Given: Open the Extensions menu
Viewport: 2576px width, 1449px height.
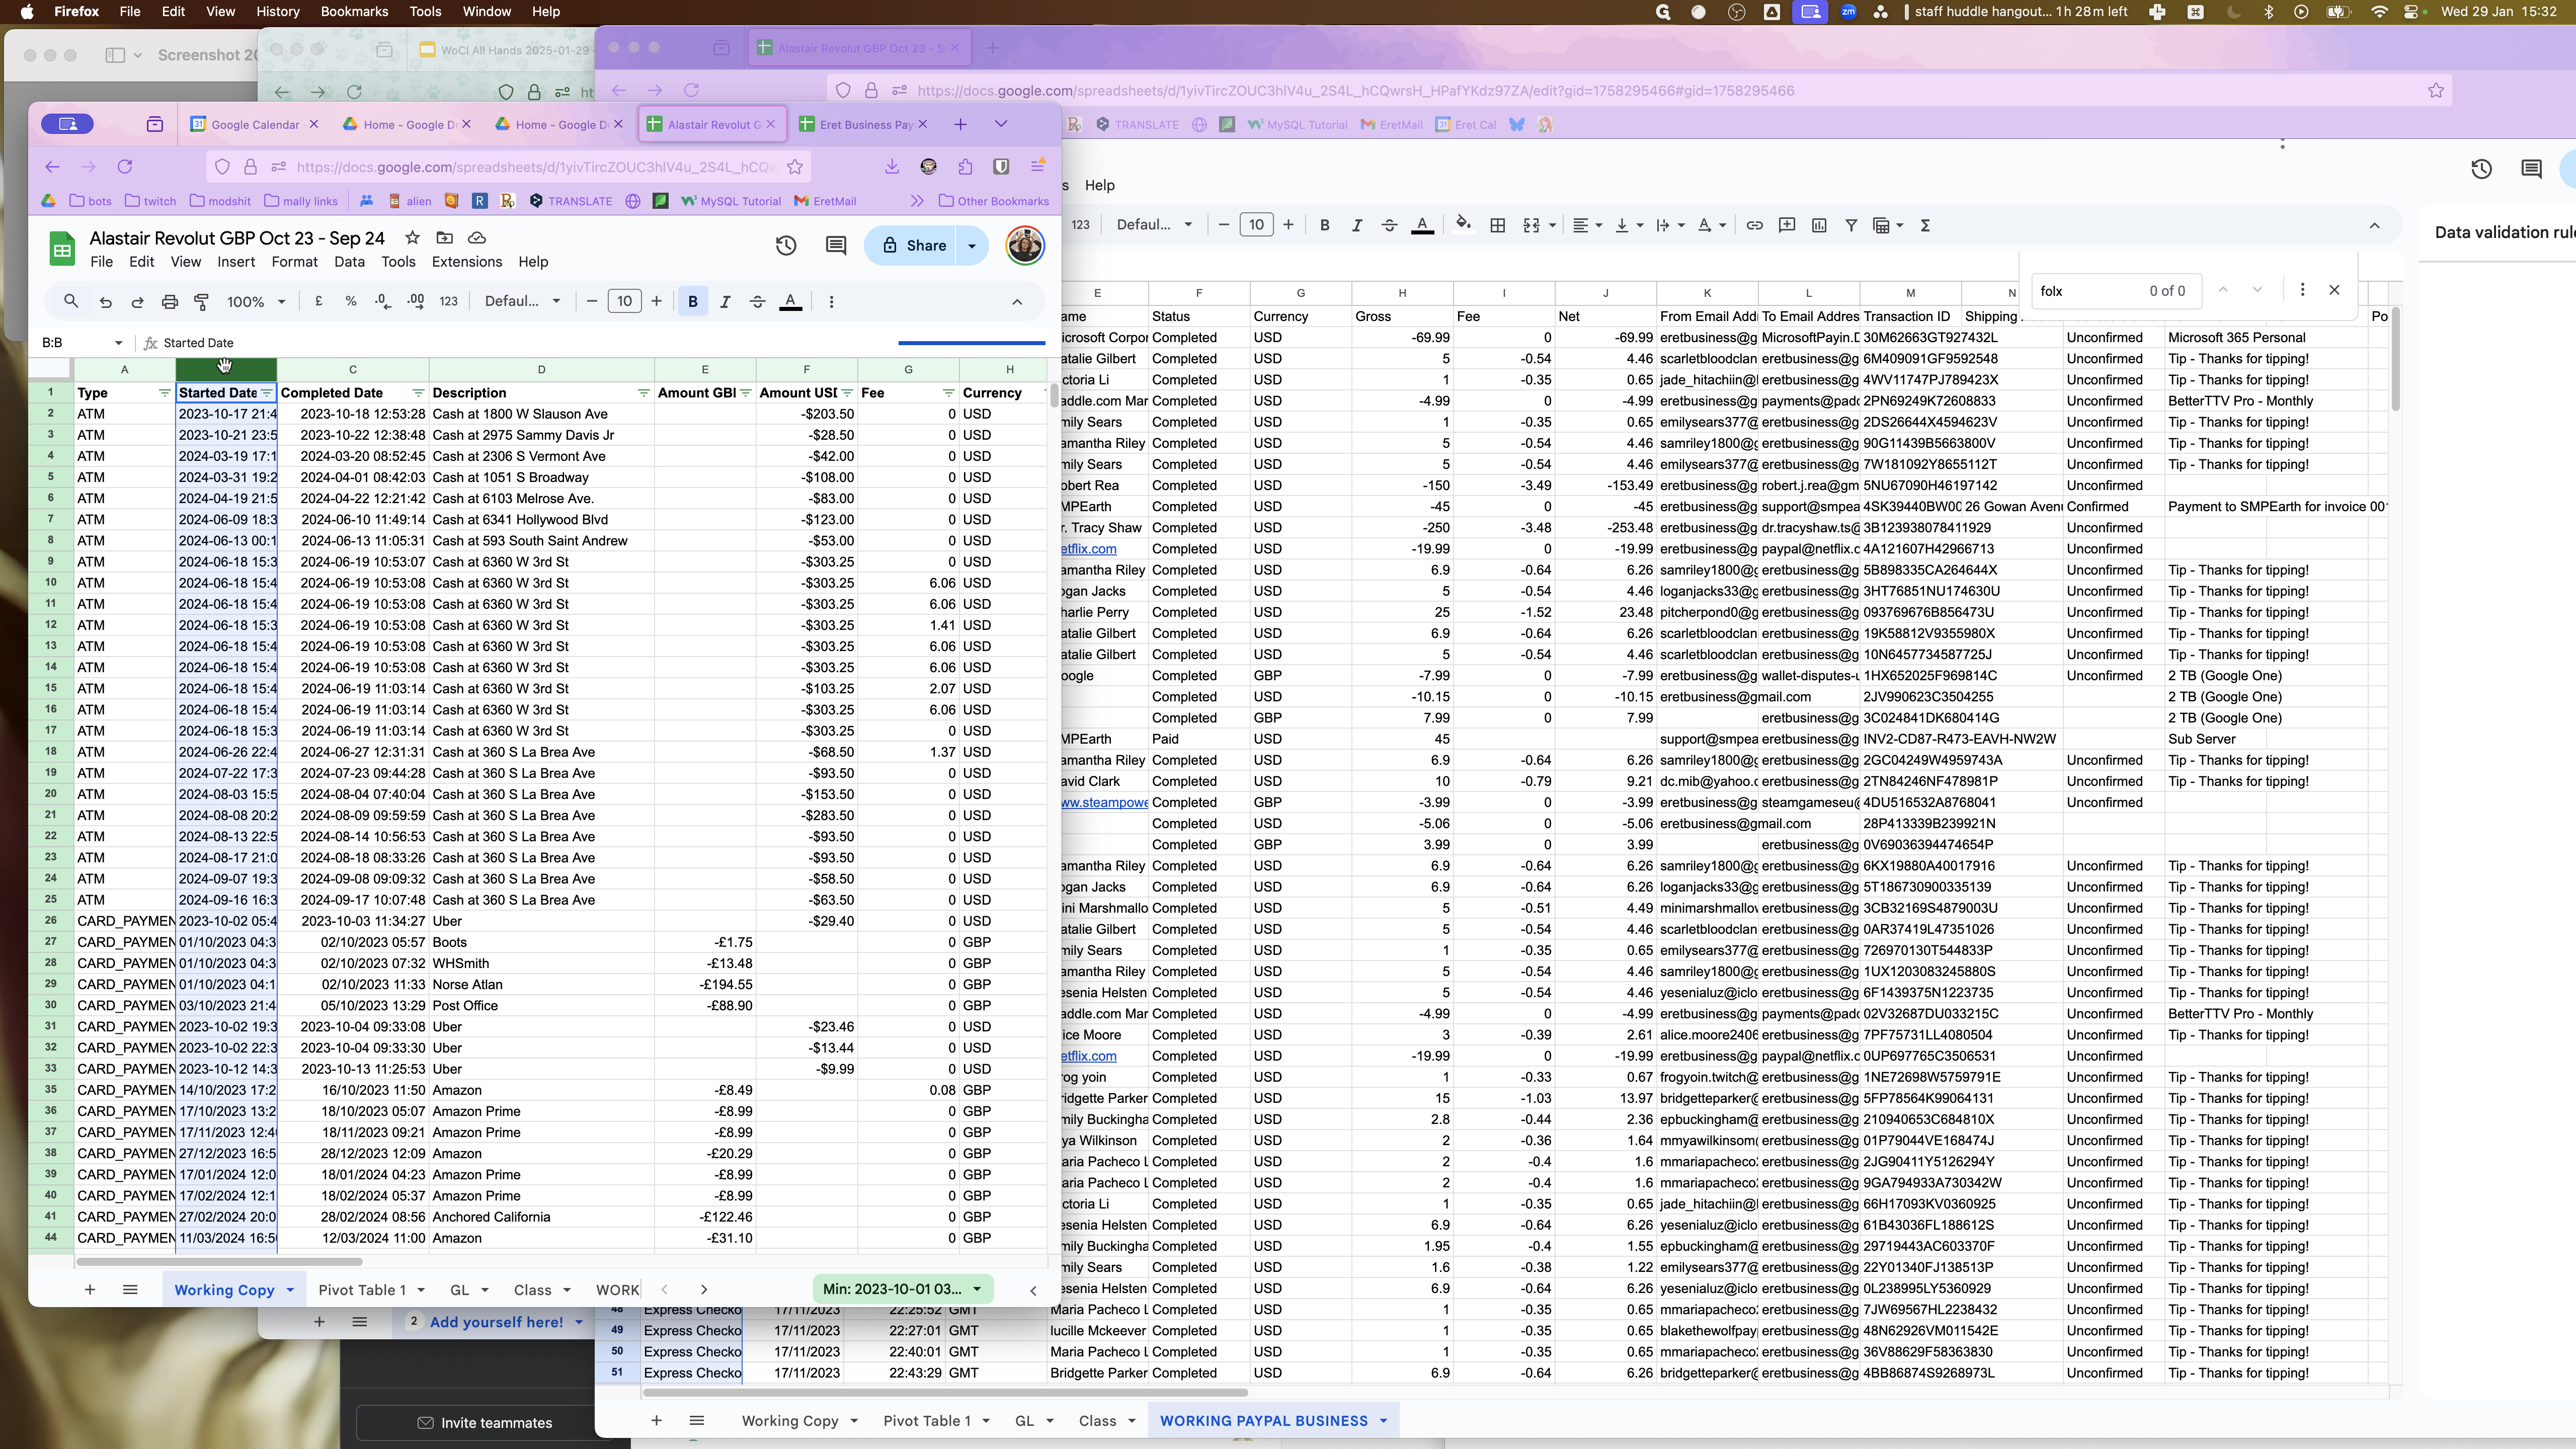Looking at the screenshot, I should [x=467, y=262].
